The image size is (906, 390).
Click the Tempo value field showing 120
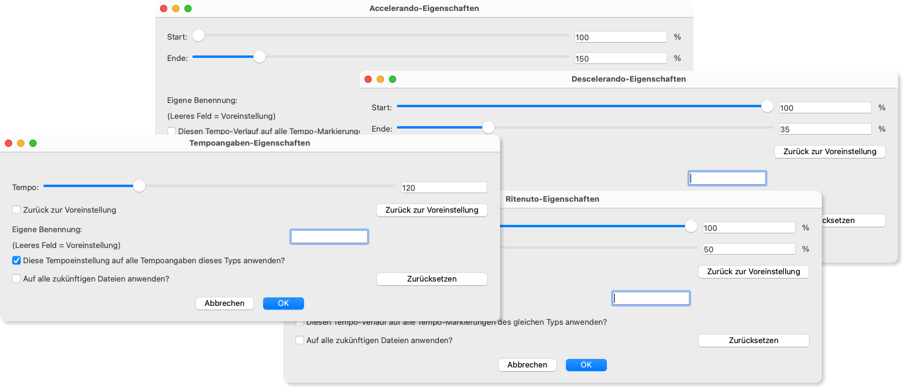(443, 188)
